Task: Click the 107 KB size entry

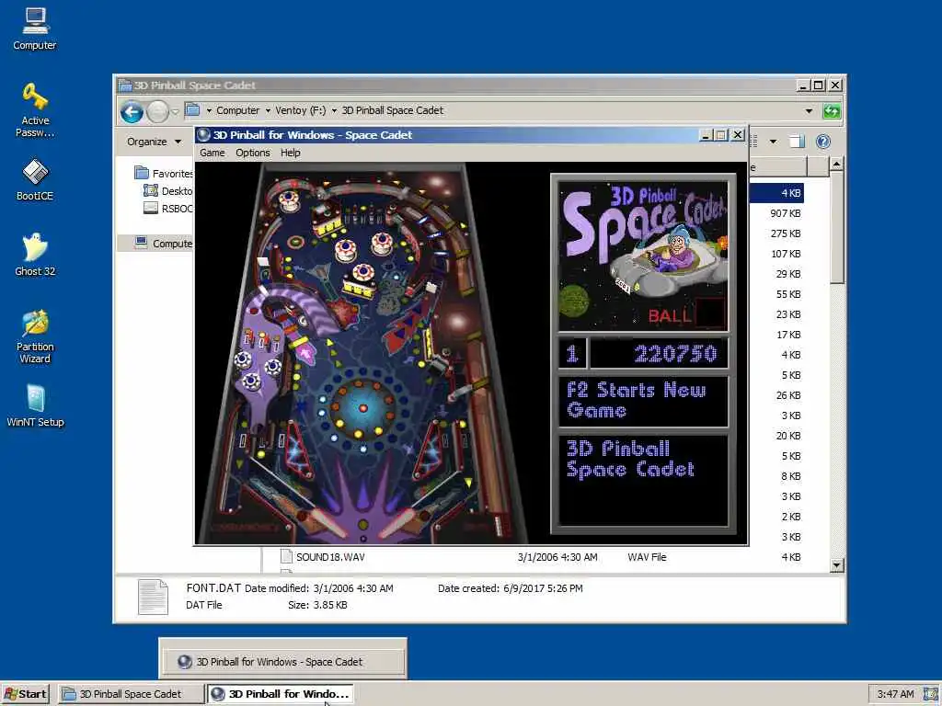Action: pyautogui.click(x=786, y=254)
